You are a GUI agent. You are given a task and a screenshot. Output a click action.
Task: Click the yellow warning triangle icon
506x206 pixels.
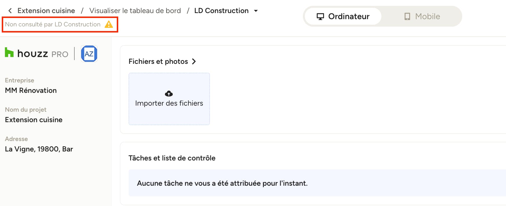[109, 24]
